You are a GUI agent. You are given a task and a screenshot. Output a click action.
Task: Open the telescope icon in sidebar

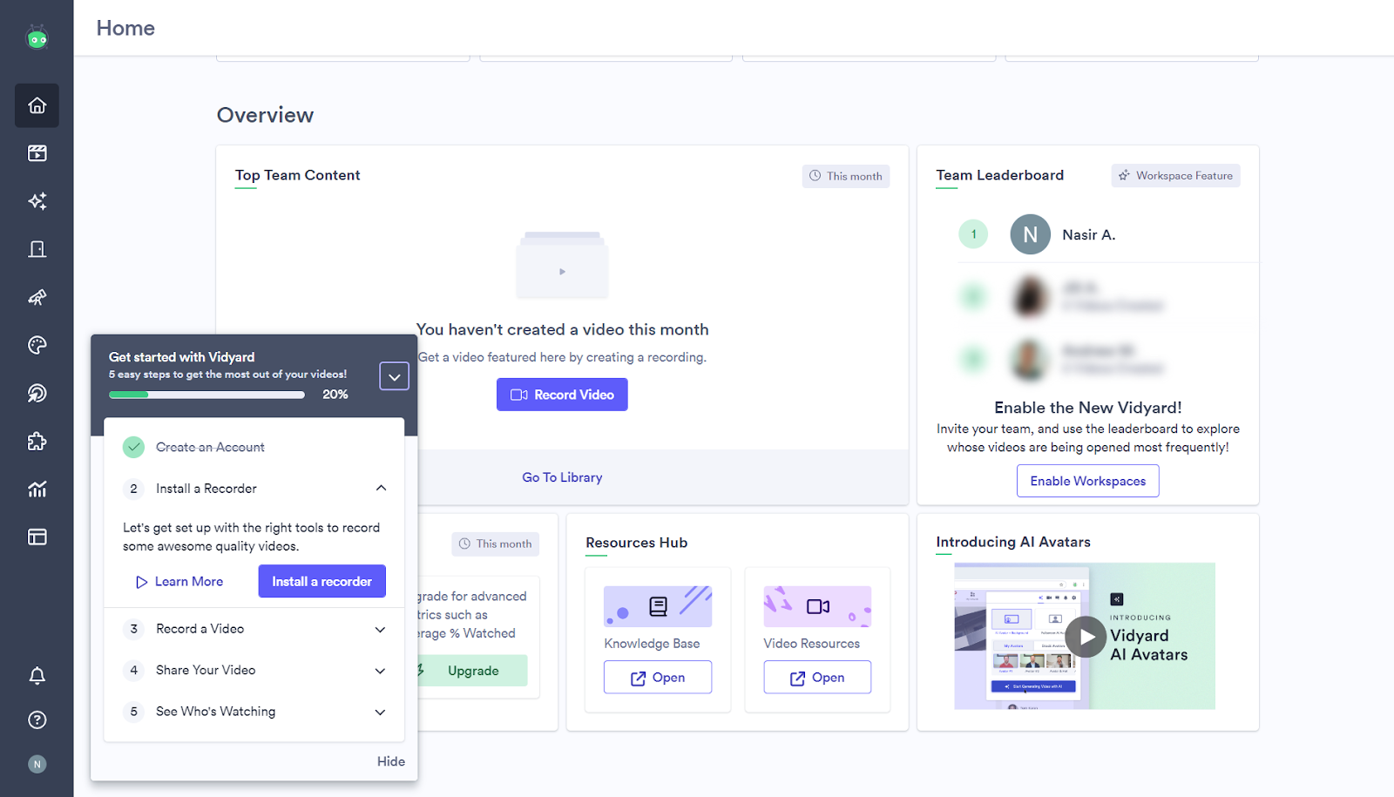click(37, 297)
